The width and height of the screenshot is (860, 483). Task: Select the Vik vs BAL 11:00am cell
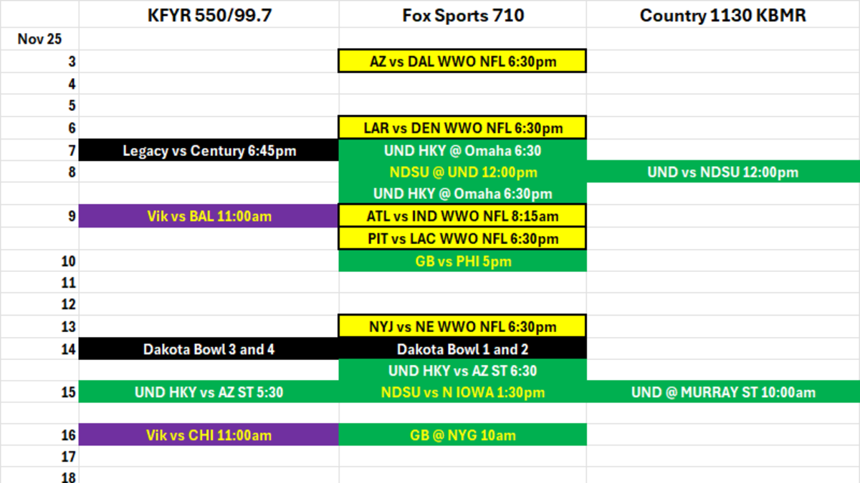point(209,216)
